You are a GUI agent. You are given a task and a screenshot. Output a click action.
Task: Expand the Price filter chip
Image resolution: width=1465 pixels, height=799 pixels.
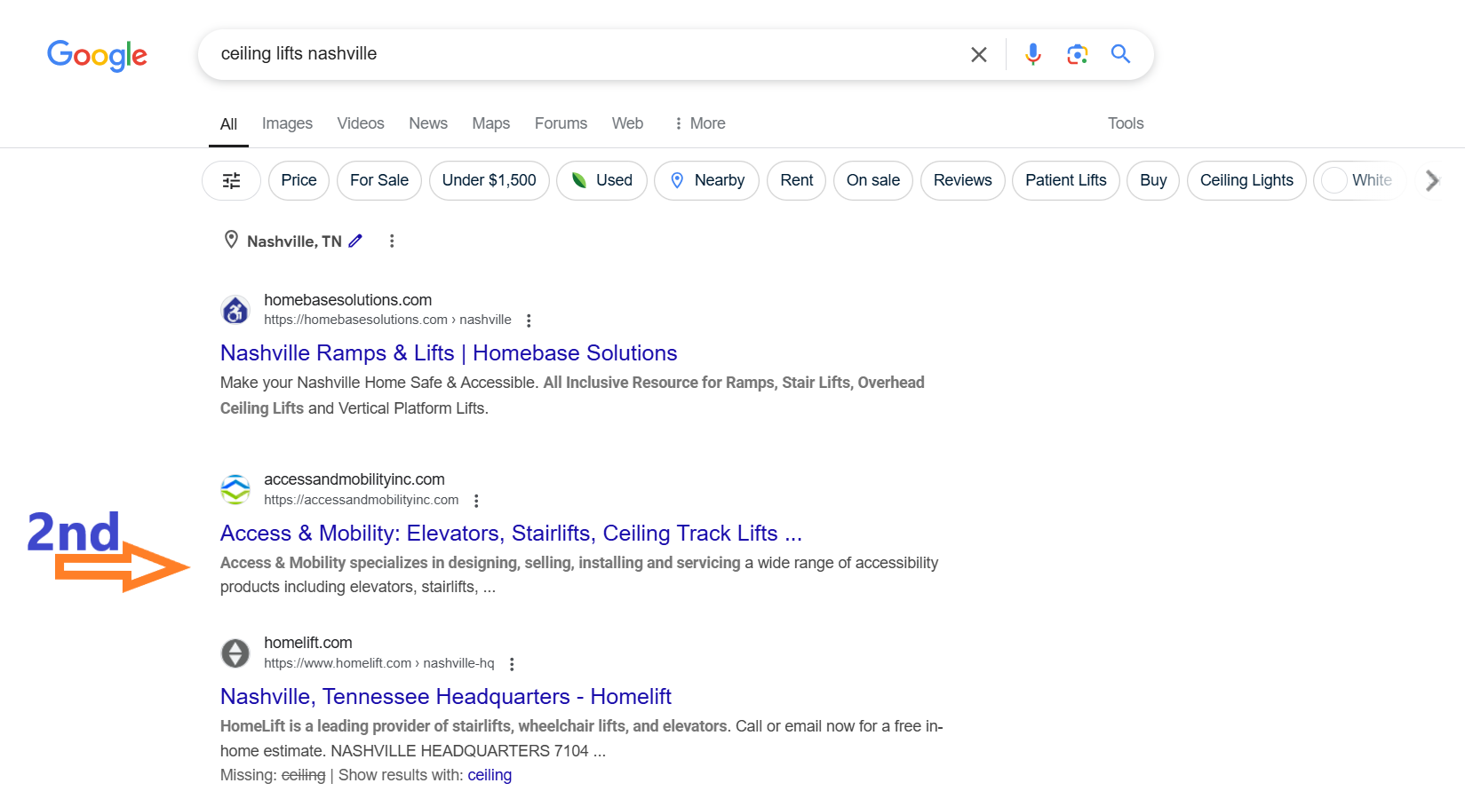pyautogui.click(x=299, y=180)
